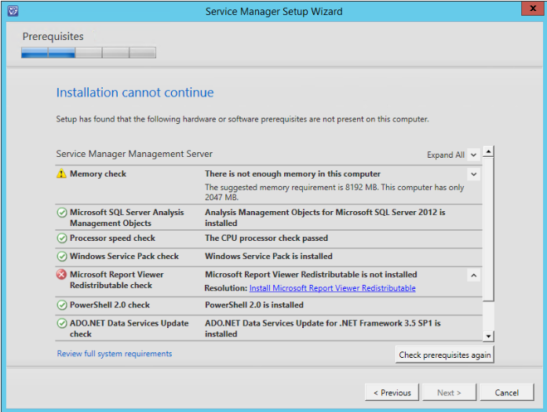Click the Processor speed check green checkmark
The image size is (547, 412).
pos(61,239)
